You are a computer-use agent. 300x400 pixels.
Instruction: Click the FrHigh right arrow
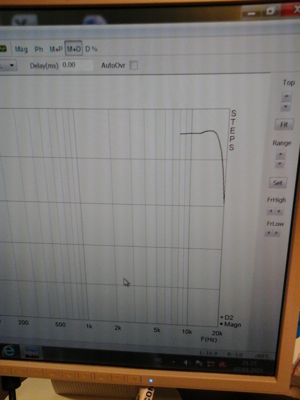[279, 211]
